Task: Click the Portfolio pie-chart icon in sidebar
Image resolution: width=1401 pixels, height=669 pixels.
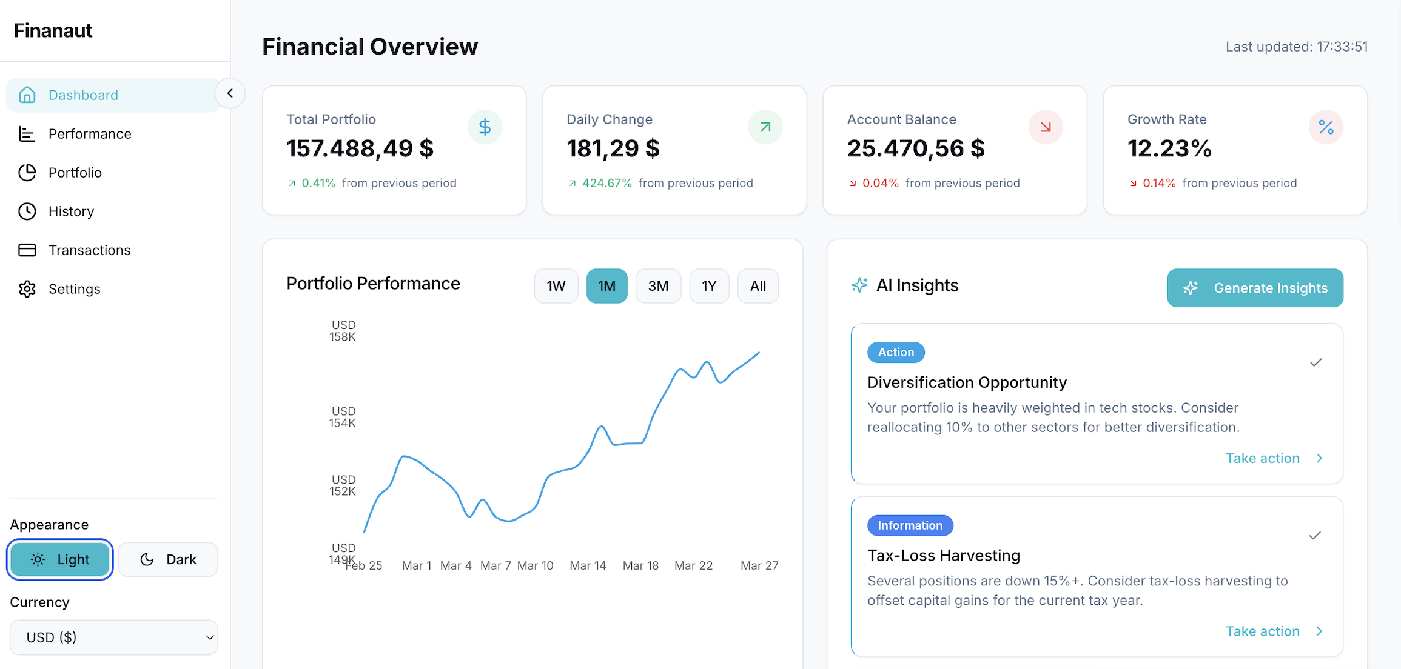Action: (27, 173)
